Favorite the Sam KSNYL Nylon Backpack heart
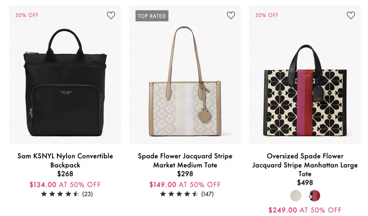 (x=111, y=16)
